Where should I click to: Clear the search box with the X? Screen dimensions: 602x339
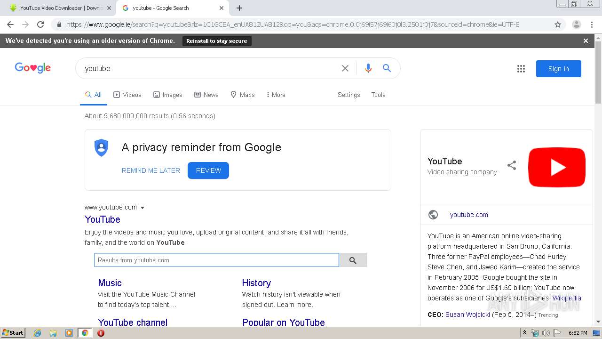pos(345,68)
